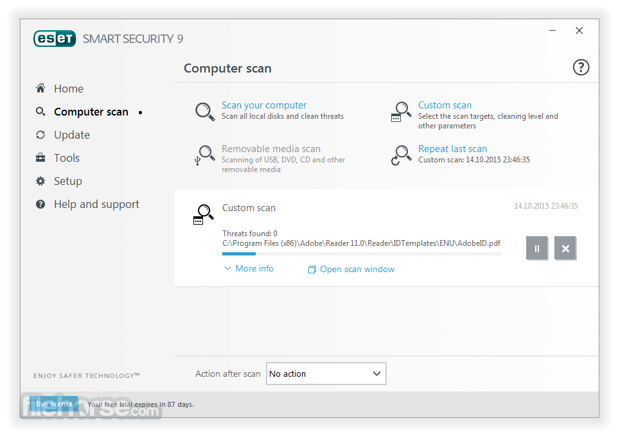Screen dimensions: 618x439
Task: Click the scan timestamp 14.10.2015 23:46:35 at right
Action: [545, 206]
